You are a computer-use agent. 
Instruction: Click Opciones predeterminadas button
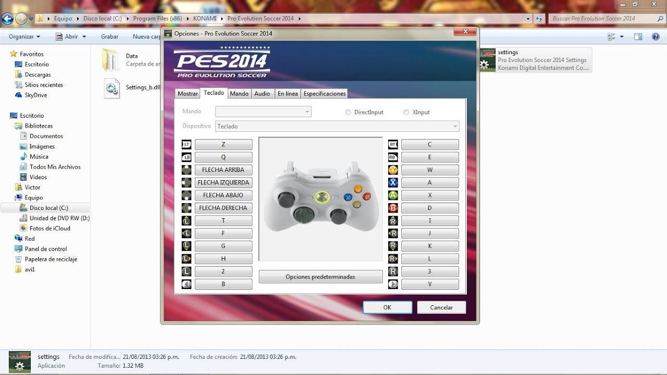coord(320,277)
